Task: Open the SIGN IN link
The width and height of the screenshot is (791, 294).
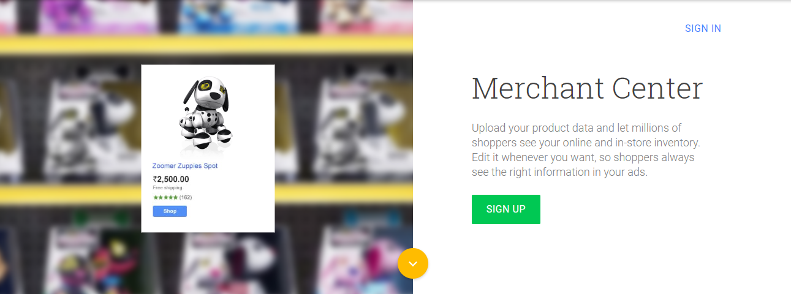Action: (x=703, y=28)
